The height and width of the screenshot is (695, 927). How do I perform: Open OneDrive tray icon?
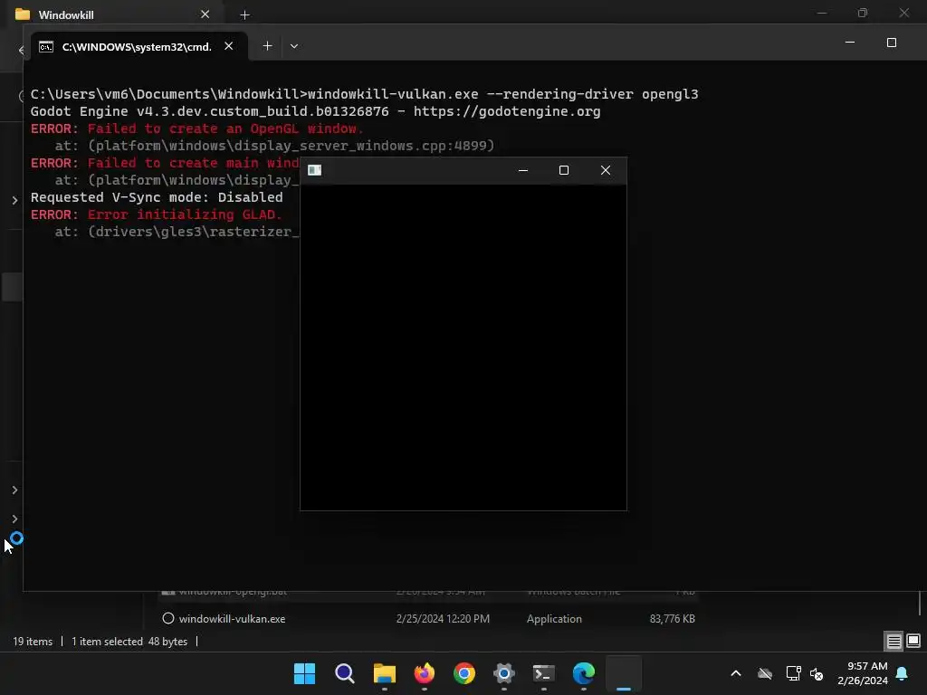click(765, 673)
